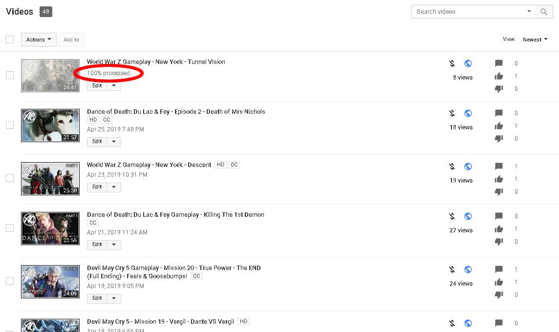The width and height of the screenshot is (559, 332).
Task: Click the HD badge on Death of Mrs Nichols
Action: 93,120
